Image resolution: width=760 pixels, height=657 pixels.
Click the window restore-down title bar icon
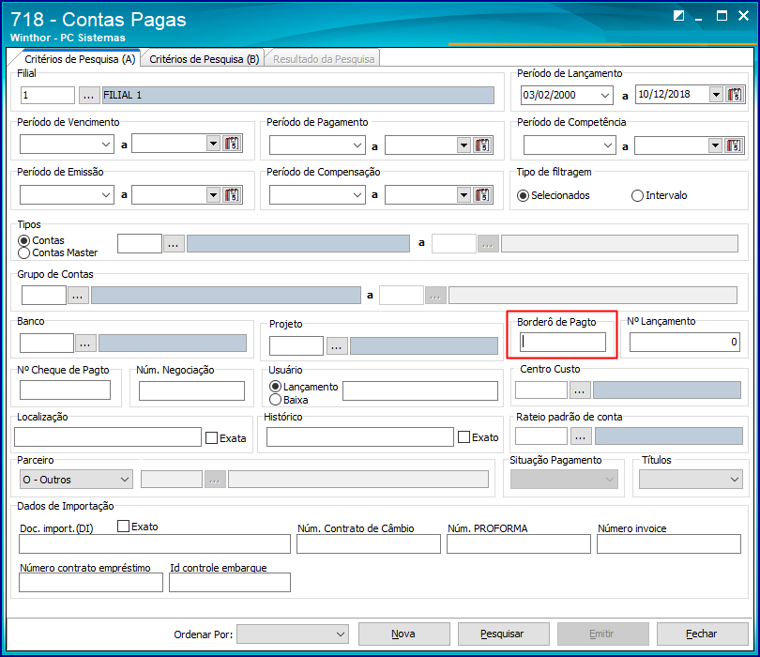[678, 16]
